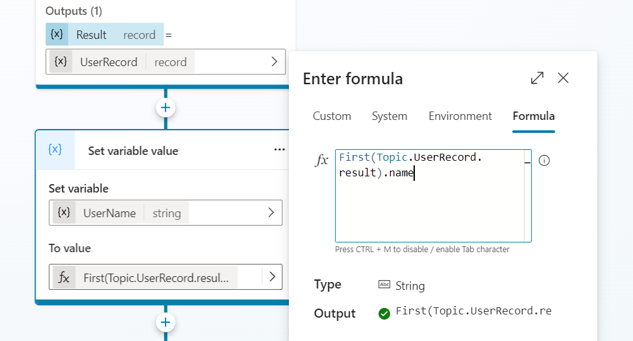Select the Formula tab

[533, 117]
